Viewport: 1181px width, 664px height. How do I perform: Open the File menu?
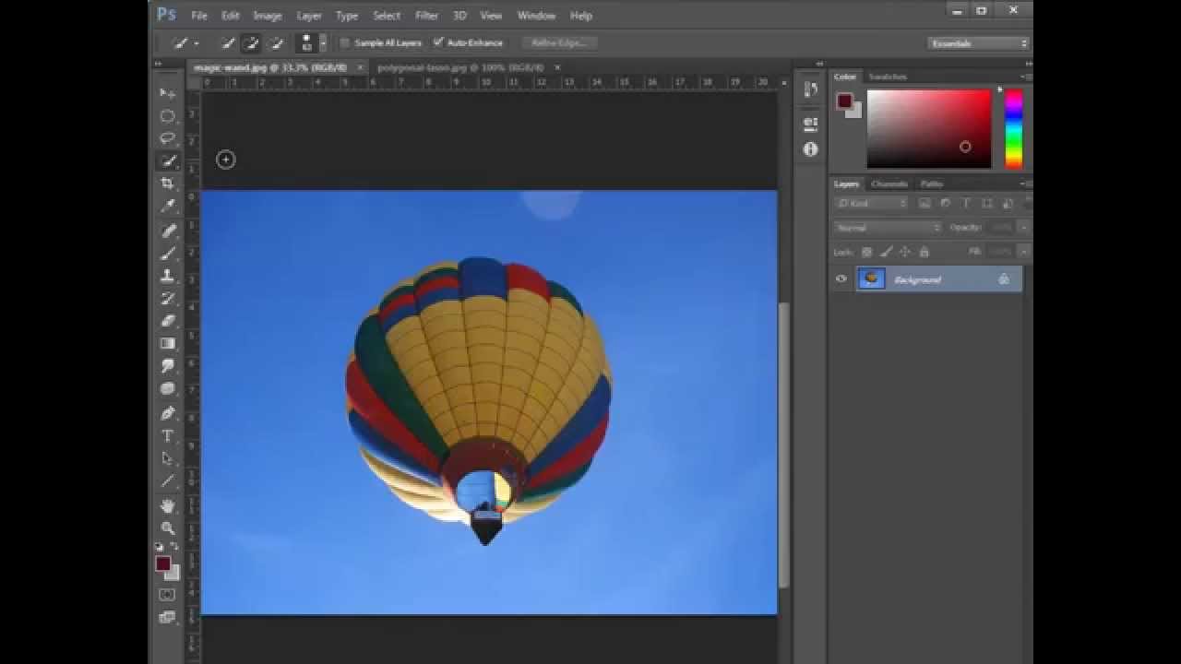[x=199, y=16]
